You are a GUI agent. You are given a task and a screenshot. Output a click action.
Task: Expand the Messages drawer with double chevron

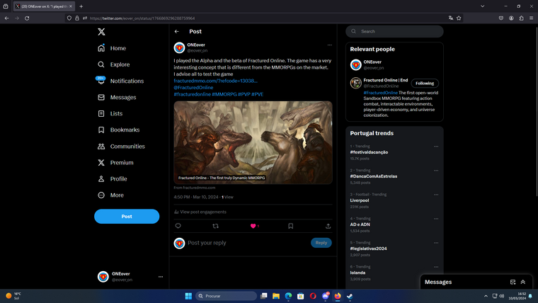(523, 282)
